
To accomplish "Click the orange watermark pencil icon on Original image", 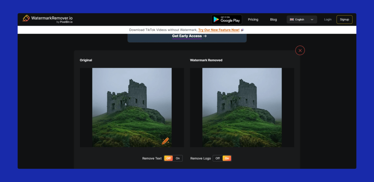I will point(165,141).
